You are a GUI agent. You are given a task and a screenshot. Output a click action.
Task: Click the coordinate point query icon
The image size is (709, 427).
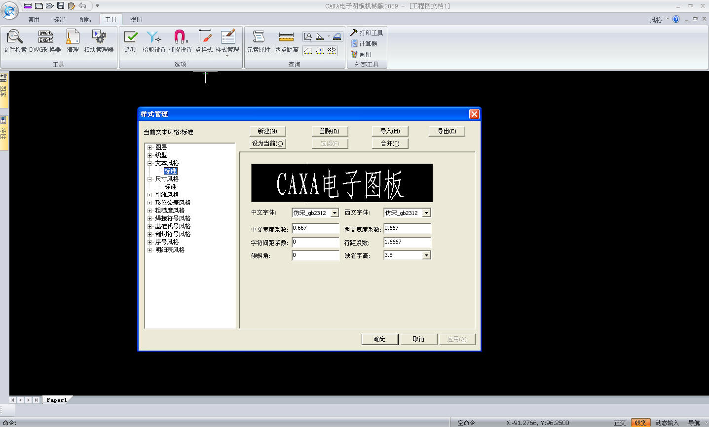click(x=308, y=36)
